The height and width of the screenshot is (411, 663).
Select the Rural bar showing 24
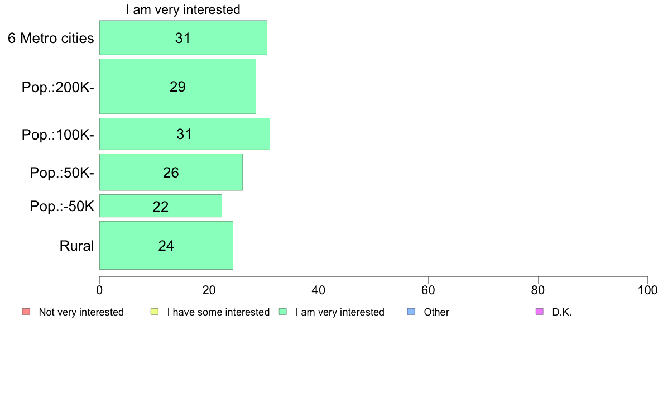tap(166, 246)
